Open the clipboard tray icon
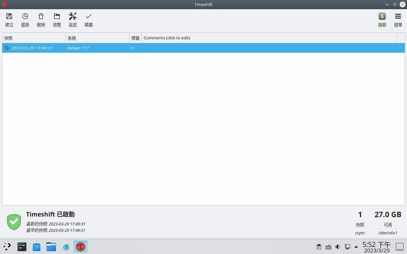 [x=319, y=247]
